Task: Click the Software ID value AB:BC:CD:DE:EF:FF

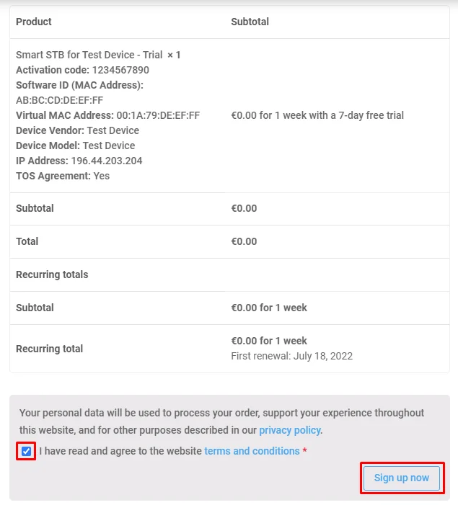Action: tap(59, 100)
